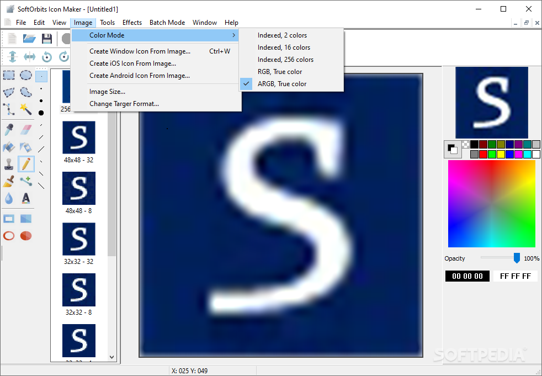This screenshot has height=376, width=542.
Task: Select Indexed, 2 colors mode
Action: tap(291, 35)
